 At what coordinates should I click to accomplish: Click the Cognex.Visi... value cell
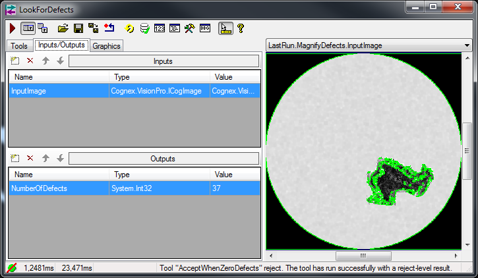coord(235,91)
